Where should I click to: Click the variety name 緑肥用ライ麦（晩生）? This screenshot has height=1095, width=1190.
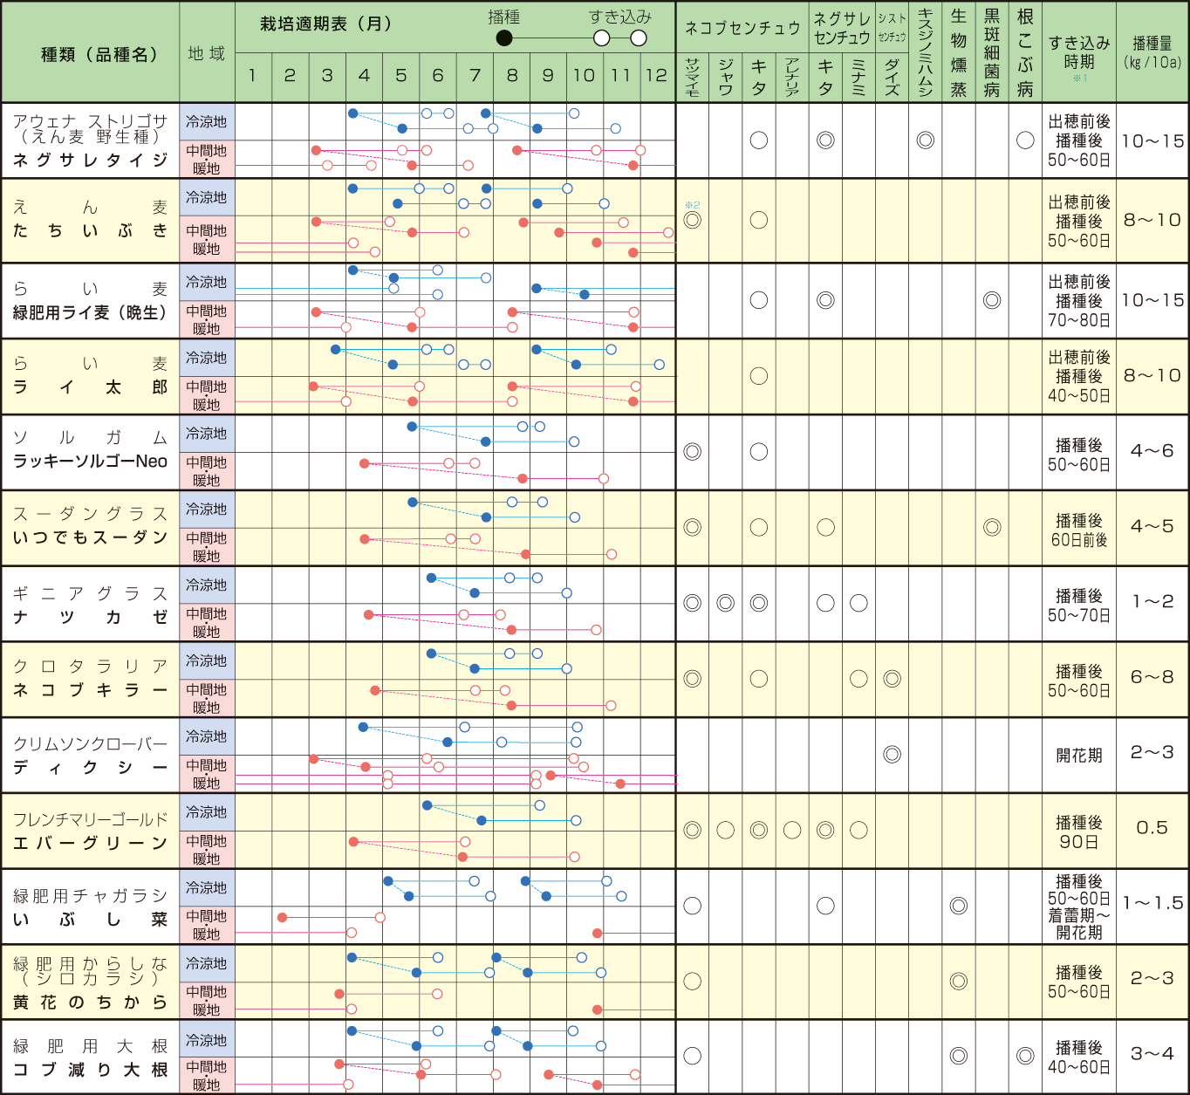coord(90,312)
